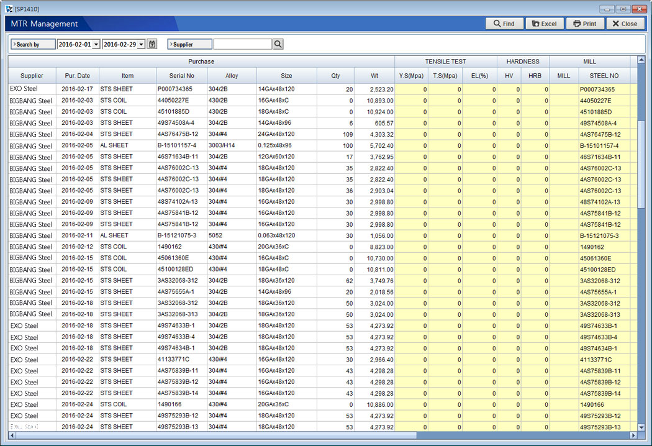
Task: Click the HV column header
Action: coord(509,76)
